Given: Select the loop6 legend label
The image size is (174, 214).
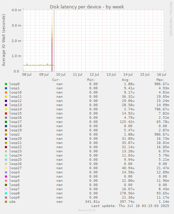Looking at the screenshot, I should 14,185.
